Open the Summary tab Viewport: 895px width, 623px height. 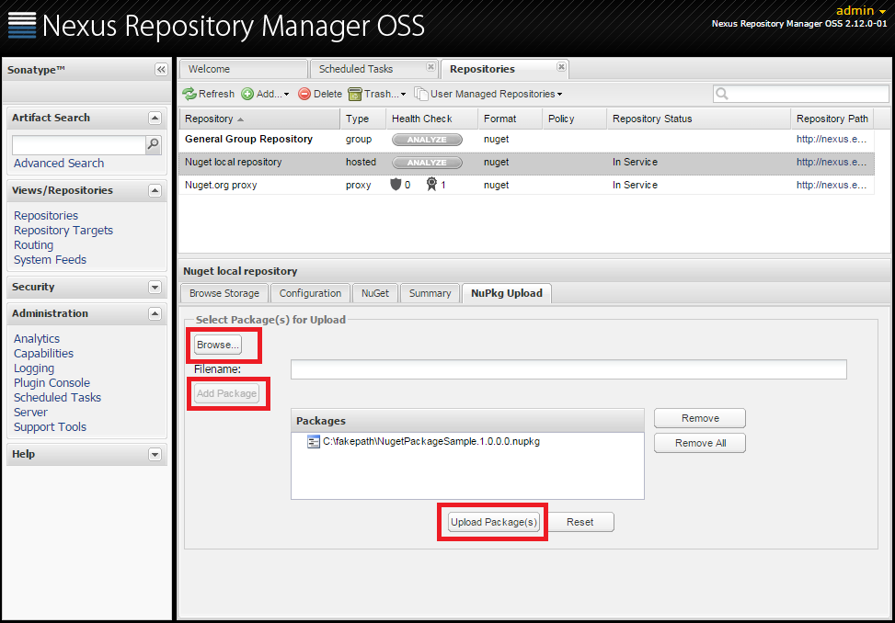(x=430, y=293)
